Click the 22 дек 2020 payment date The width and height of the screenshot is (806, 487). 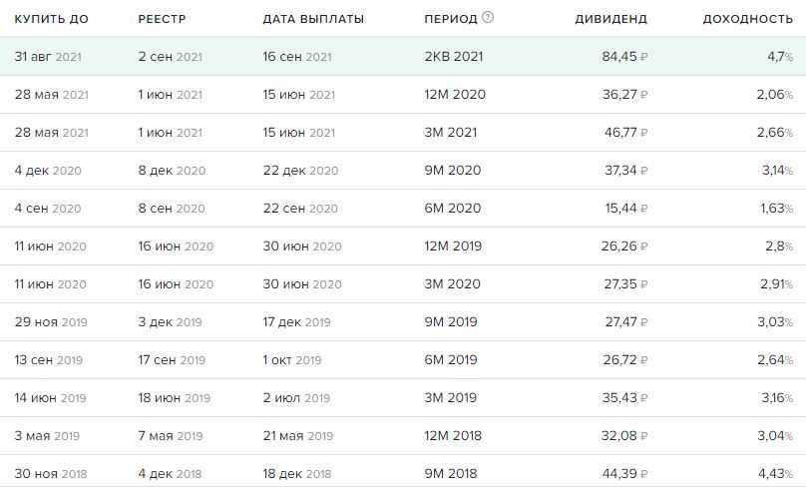(x=298, y=171)
